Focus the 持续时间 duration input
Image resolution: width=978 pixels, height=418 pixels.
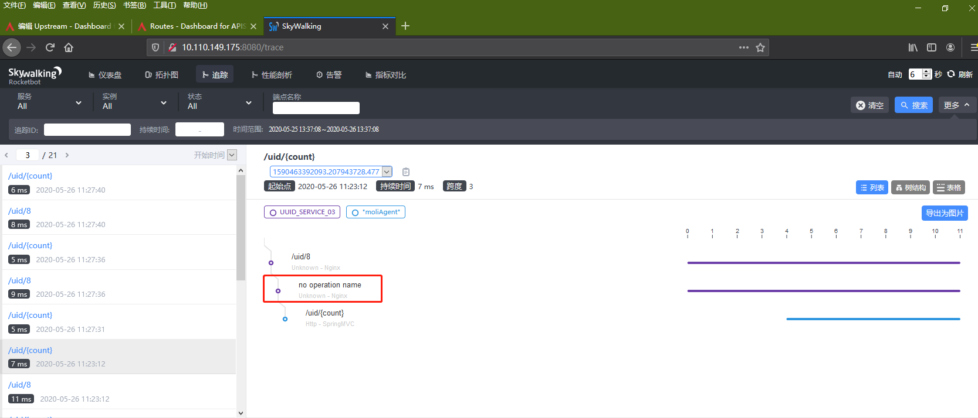199,129
